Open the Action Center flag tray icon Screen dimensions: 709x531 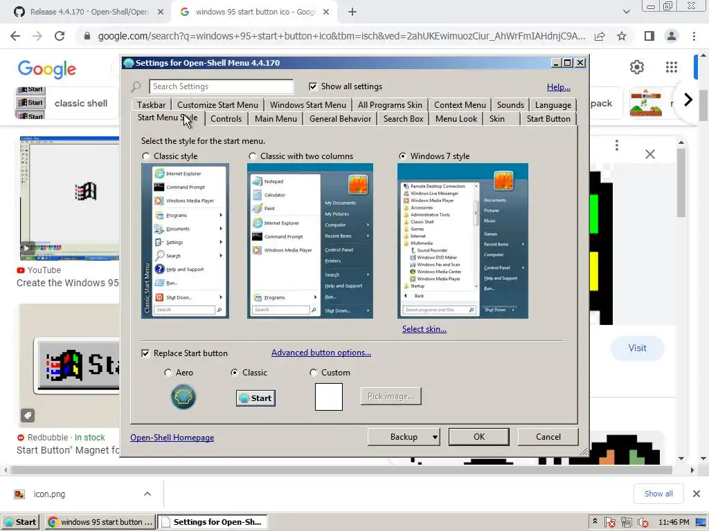pyautogui.click(x=609, y=523)
